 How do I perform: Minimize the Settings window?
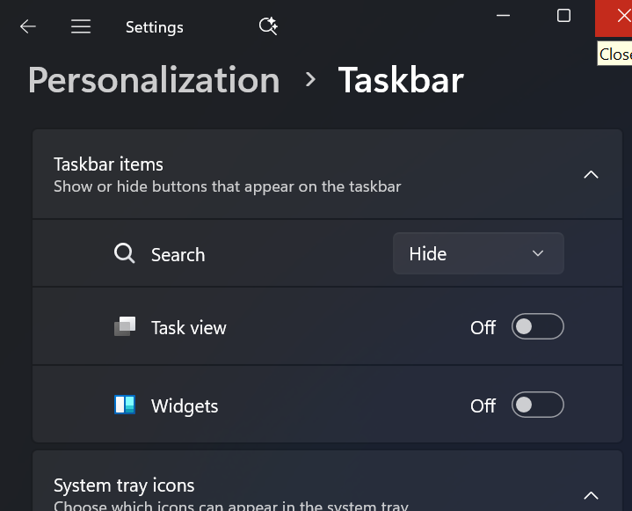coord(504,16)
